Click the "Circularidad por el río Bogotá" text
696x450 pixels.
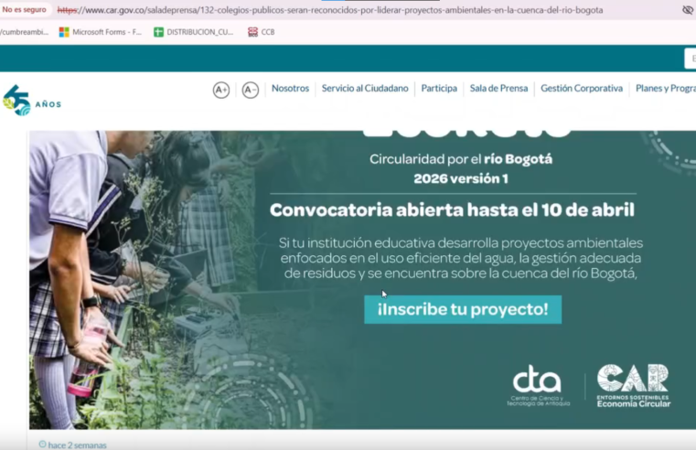(x=461, y=159)
